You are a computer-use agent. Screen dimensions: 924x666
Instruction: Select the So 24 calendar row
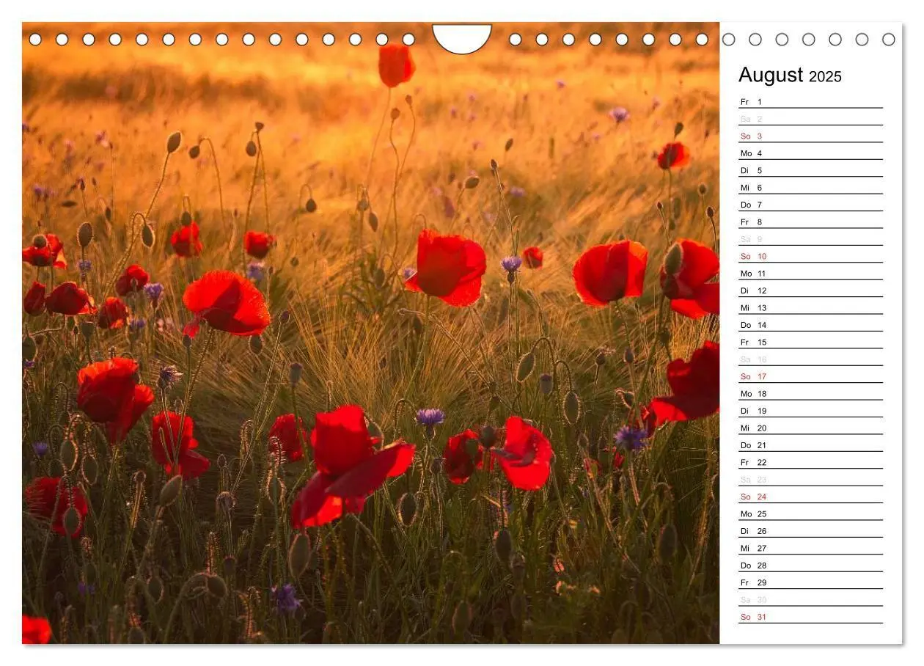coord(810,496)
